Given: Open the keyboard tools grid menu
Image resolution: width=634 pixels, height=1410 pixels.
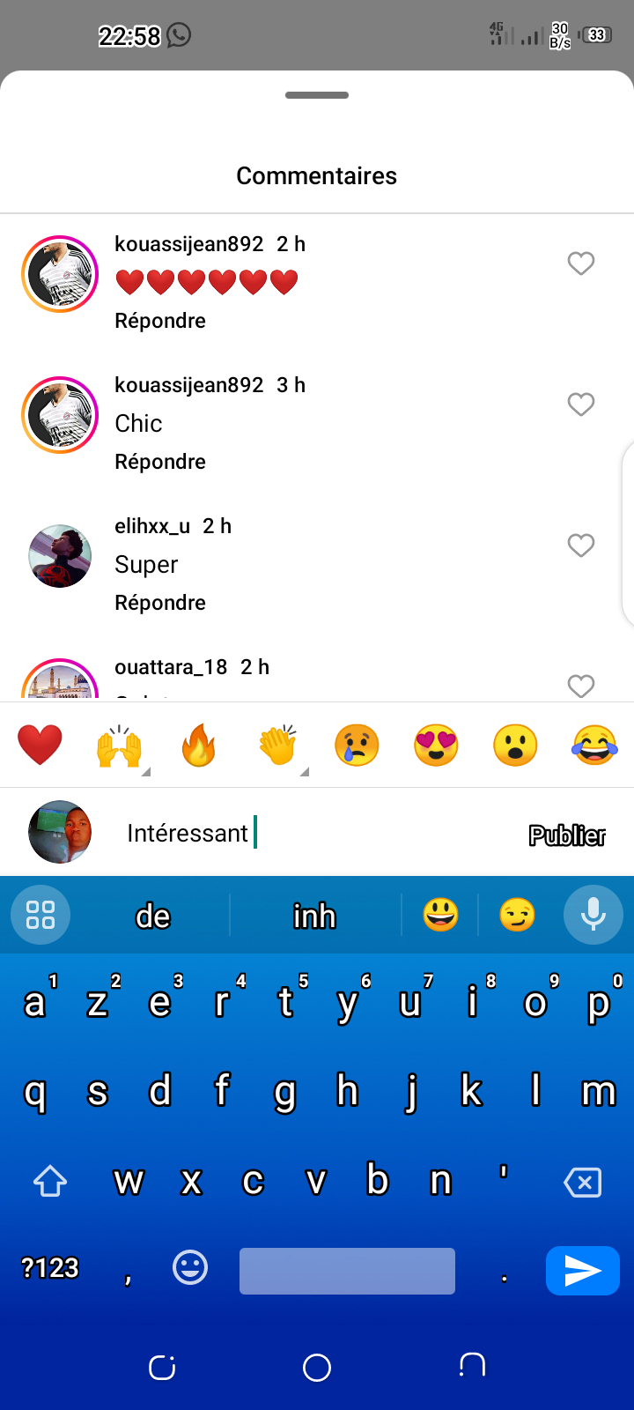Looking at the screenshot, I should [41, 915].
